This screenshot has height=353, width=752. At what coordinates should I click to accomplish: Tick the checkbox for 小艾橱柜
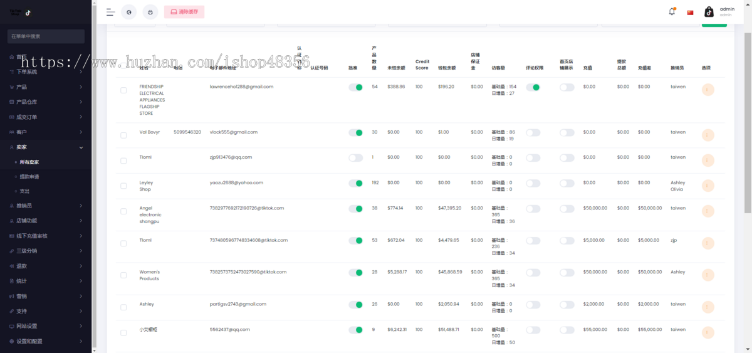coord(123,332)
